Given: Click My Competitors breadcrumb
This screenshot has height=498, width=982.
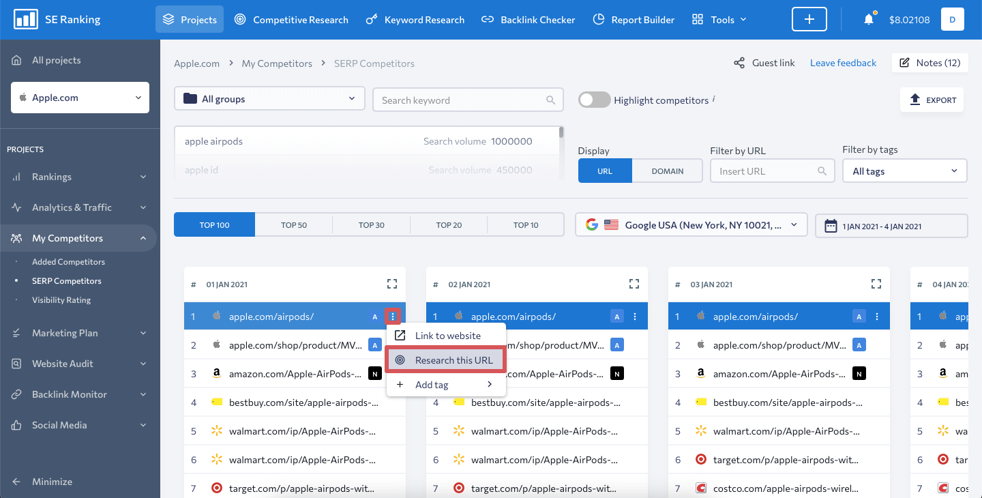Looking at the screenshot, I should 277,63.
